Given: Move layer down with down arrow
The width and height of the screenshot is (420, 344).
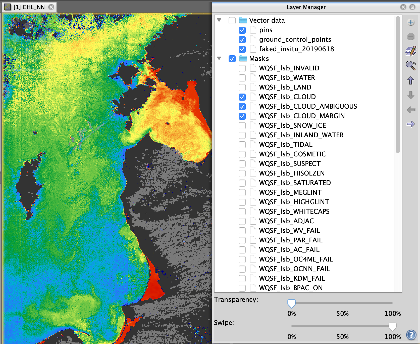Looking at the screenshot, I should pyautogui.click(x=411, y=95).
